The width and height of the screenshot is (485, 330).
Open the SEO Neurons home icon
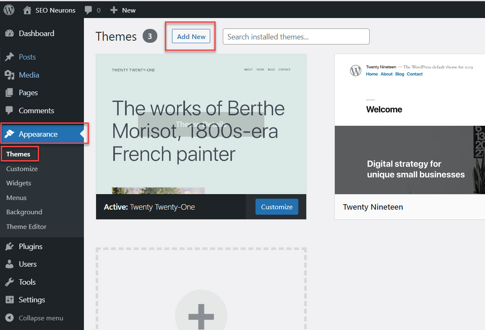coord(27,10)
